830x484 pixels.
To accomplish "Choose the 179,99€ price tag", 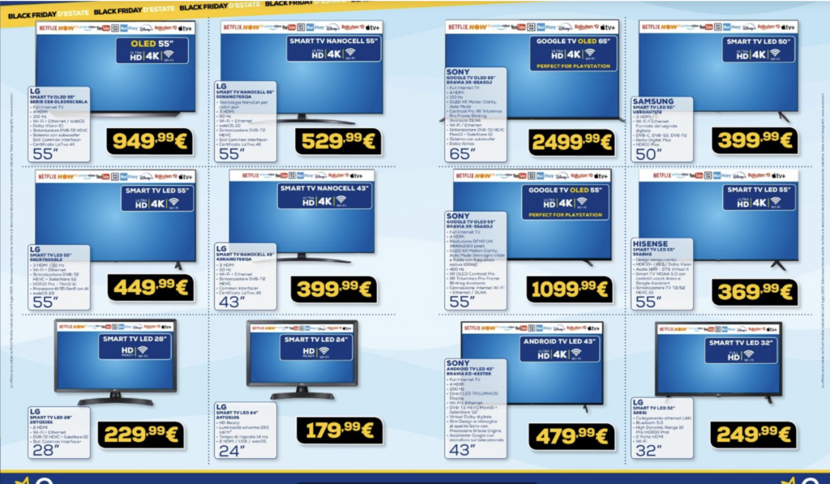I will coord(339,430).
